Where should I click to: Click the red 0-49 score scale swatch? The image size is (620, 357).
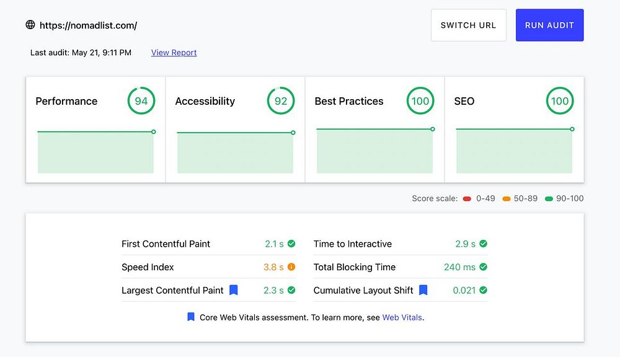click(467, 199)
